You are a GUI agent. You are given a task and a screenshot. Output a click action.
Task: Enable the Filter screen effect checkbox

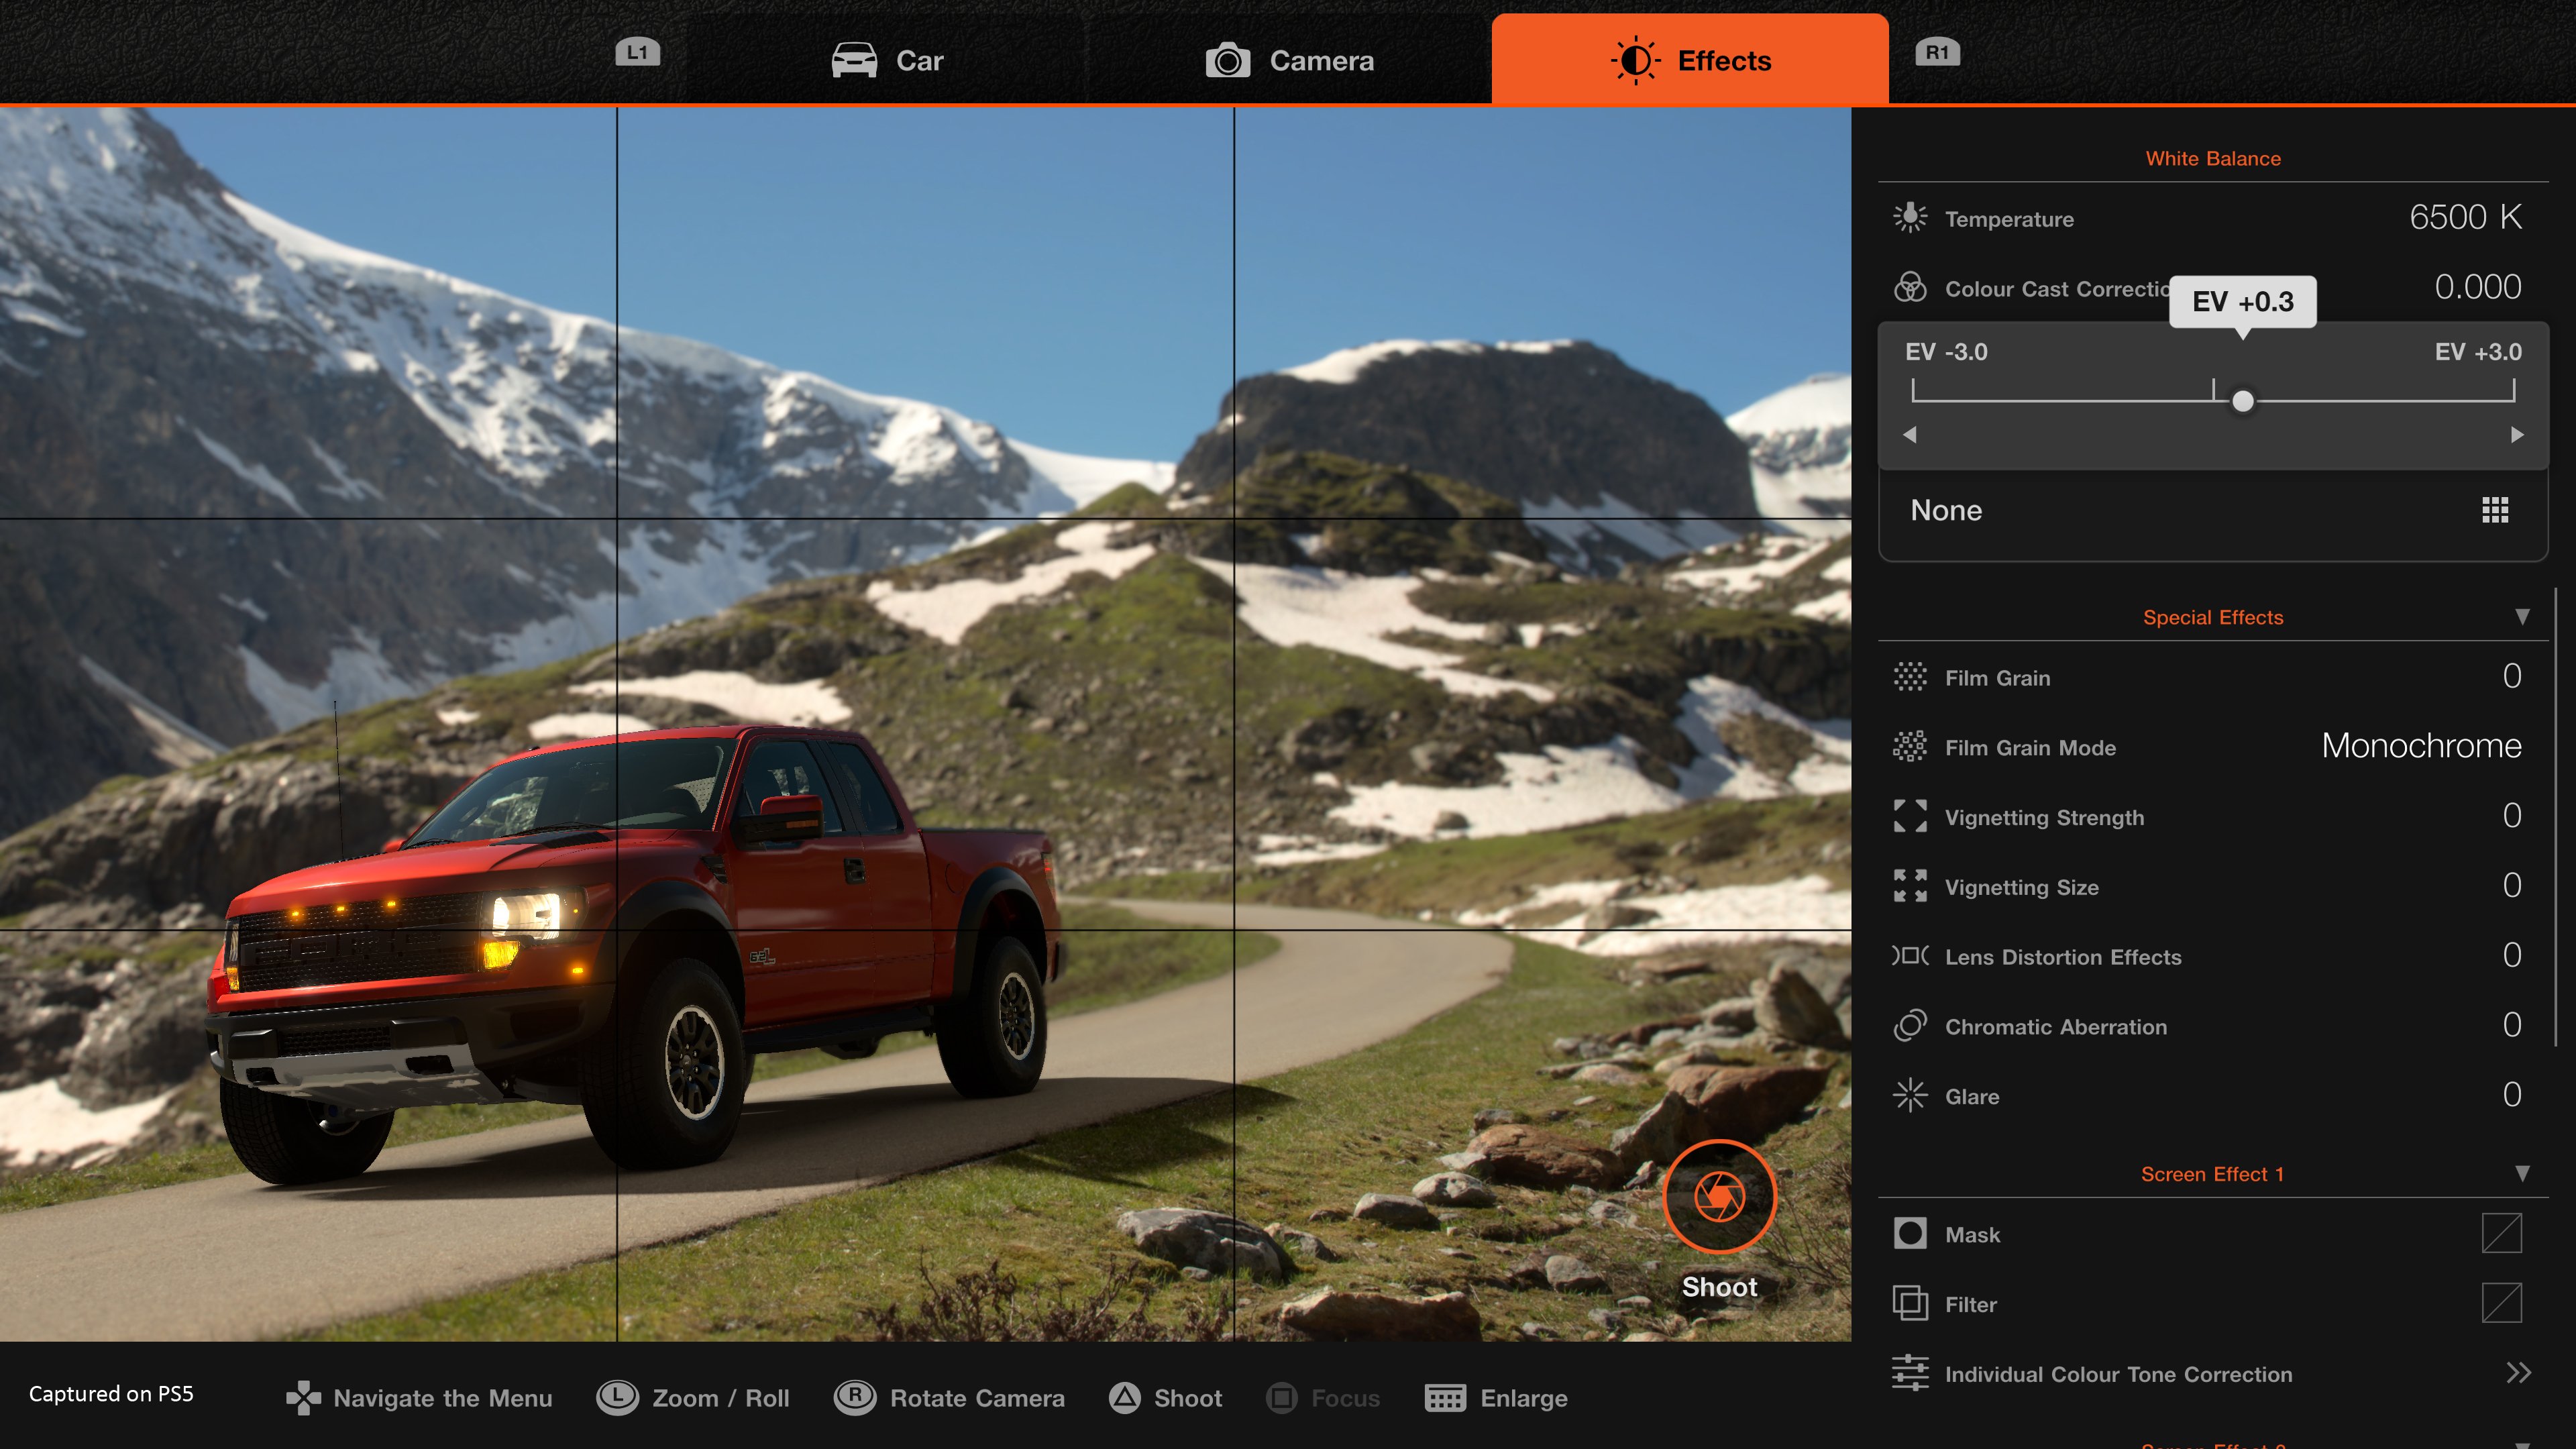(2500, 1304)
